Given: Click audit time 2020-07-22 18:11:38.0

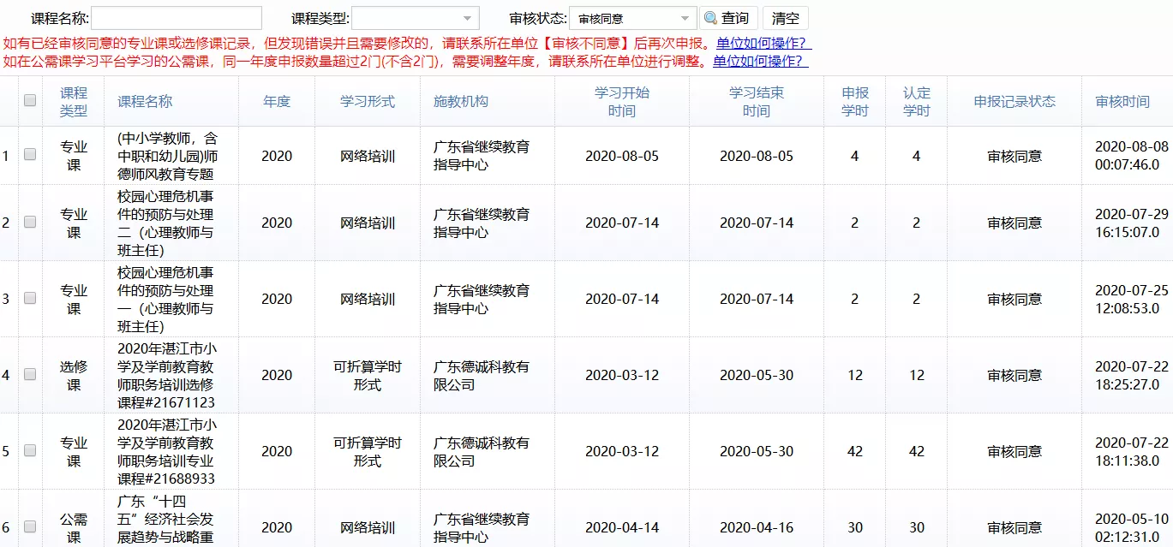Looking at the screenshot, I should tap(1132, 451).
